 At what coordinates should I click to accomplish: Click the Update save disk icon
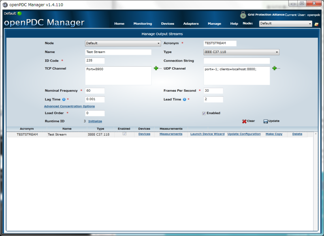tap(266, 121)
